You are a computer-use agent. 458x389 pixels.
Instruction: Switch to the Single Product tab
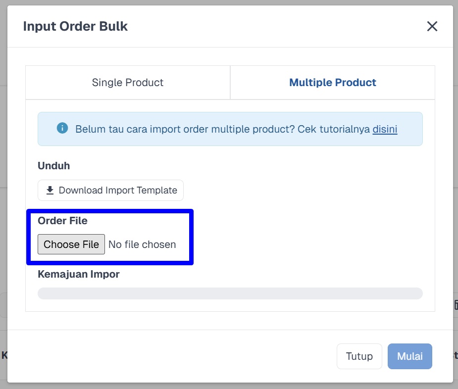tap(128, 82)
